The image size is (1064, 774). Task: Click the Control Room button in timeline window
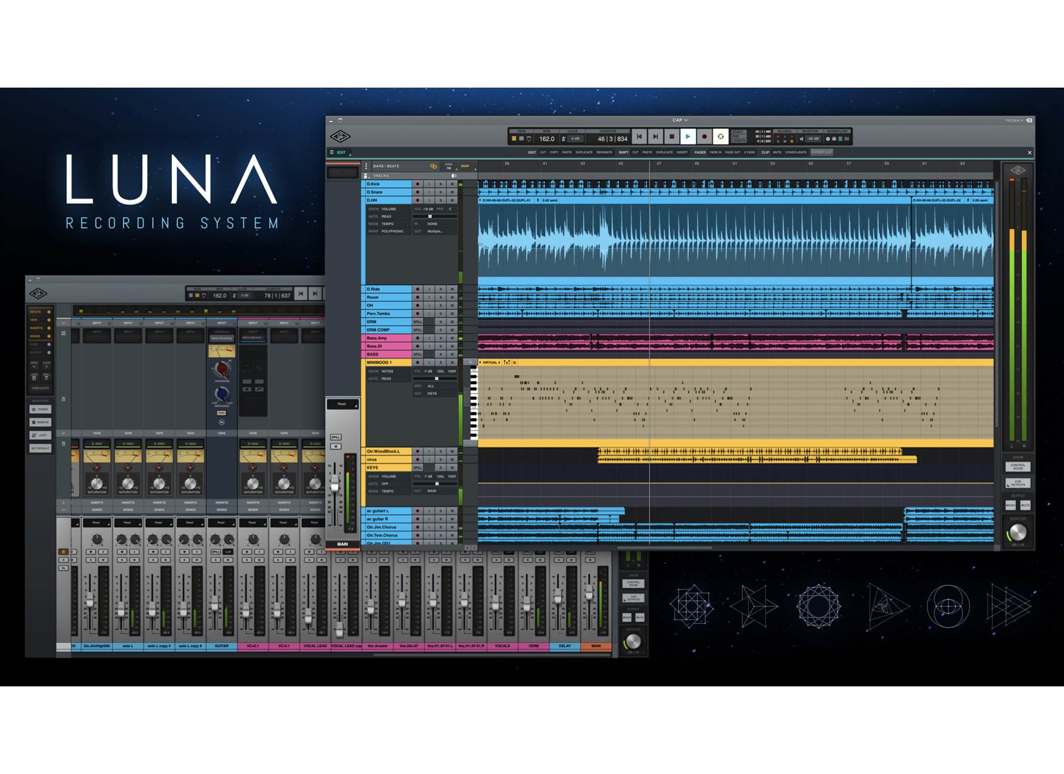point(1018,467)
